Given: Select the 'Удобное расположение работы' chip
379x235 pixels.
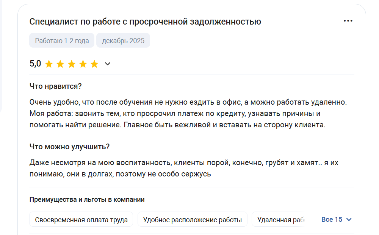Looking at the screenshot, I should 192,220.
